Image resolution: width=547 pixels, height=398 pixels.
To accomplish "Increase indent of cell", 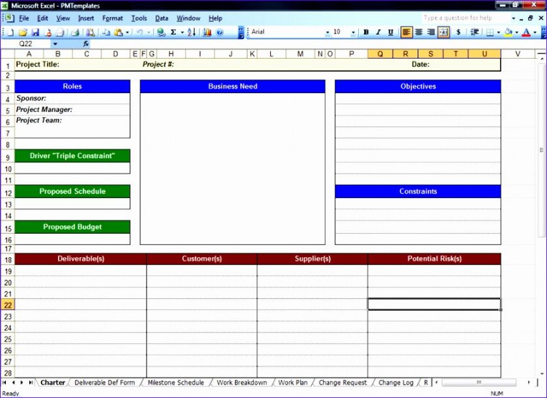I will point(474,32).
